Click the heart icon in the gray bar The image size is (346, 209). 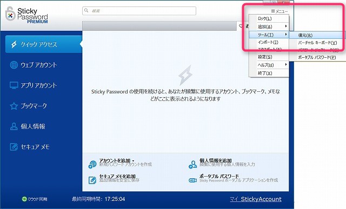(241, 26)
